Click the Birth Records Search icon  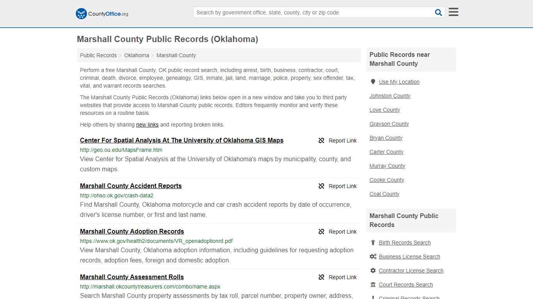point(373,243)
